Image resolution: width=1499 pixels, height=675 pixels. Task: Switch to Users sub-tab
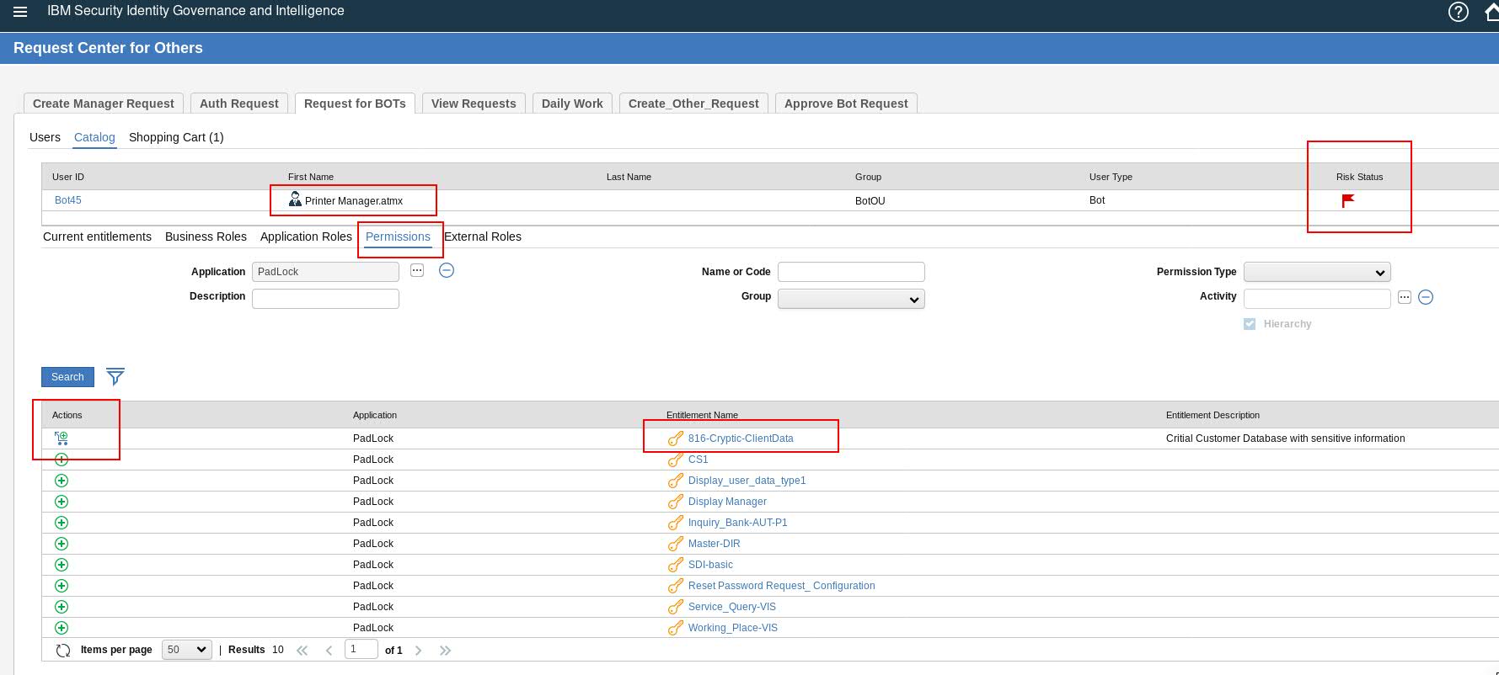45,137
